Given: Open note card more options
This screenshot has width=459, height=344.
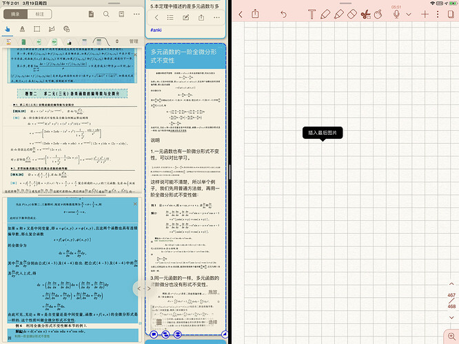Looking at the screenshot, I should [216, 17].
